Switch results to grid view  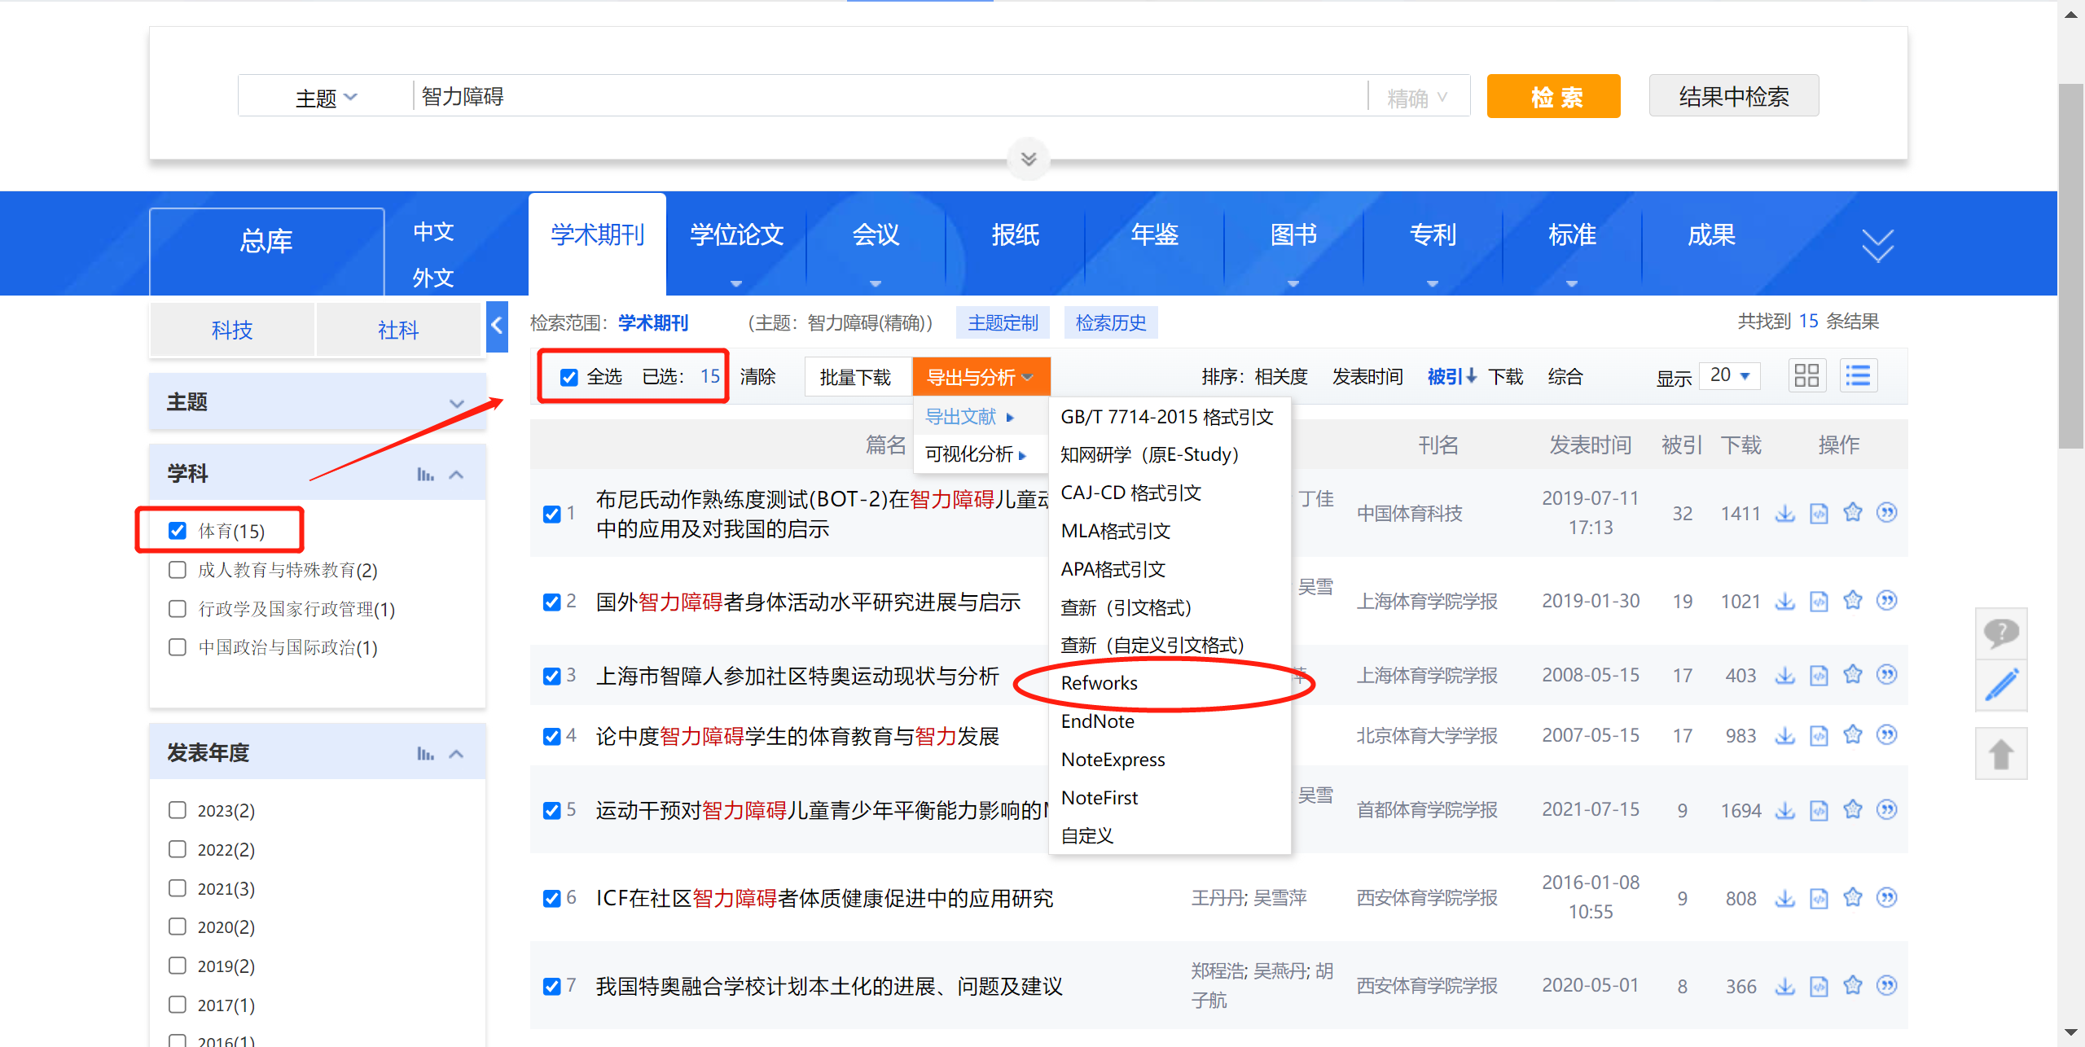click(x=1807, y=375)
